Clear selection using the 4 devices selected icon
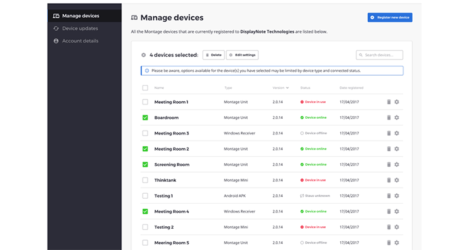 click(x=144, y=55)
